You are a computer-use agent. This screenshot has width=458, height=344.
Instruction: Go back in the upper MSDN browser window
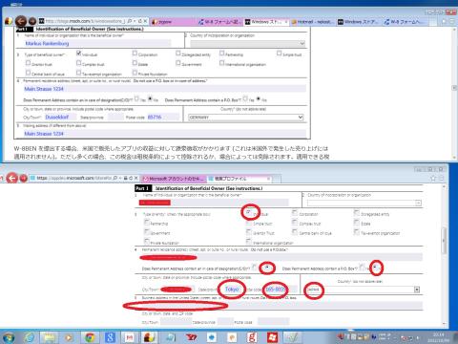click(x=21, y=21)
